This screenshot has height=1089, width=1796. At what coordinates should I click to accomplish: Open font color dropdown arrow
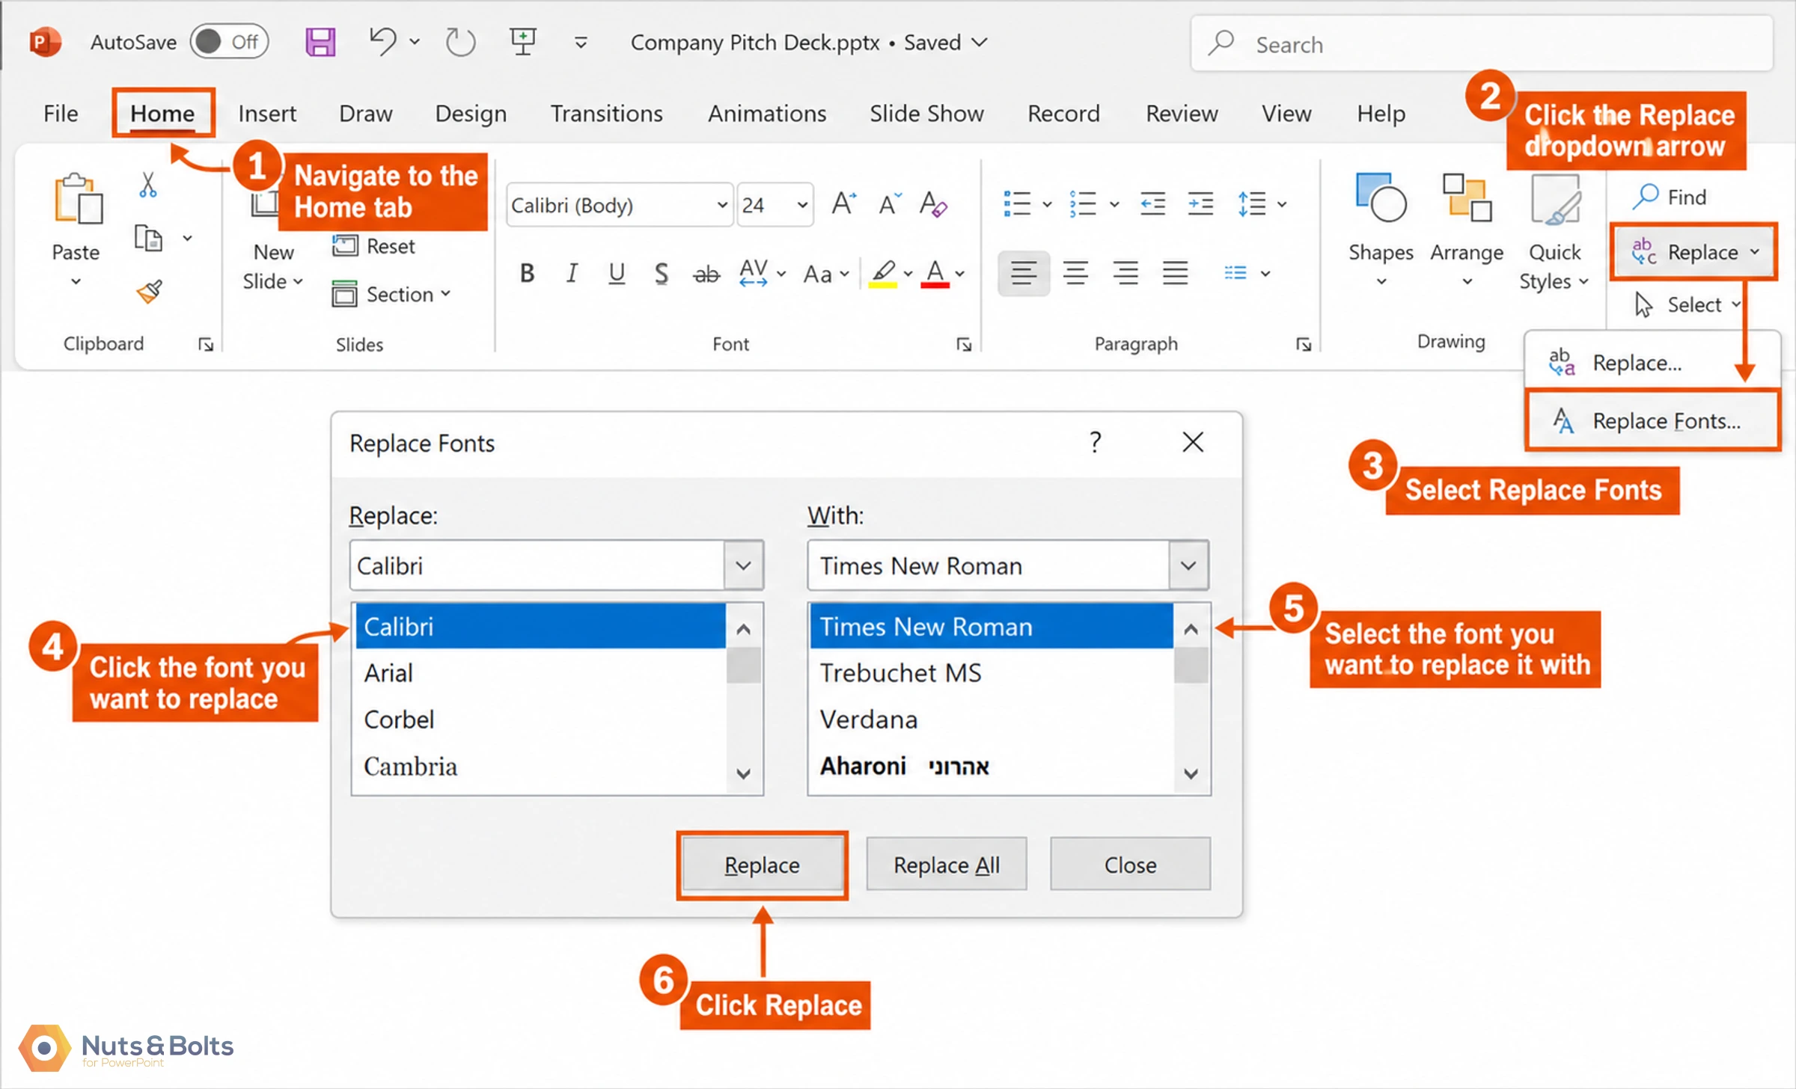pyautogui.click(x=960, y=274)
